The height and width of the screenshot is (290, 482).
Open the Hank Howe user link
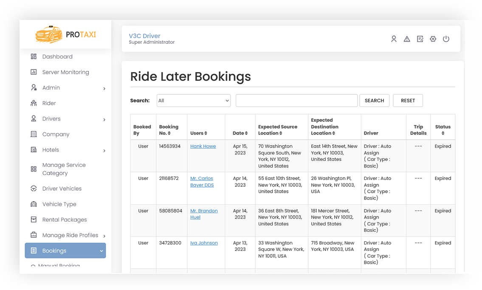tap(203, 146)
